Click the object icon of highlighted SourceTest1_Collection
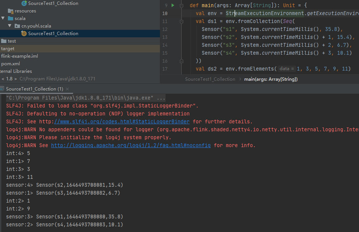 [24, 34]
